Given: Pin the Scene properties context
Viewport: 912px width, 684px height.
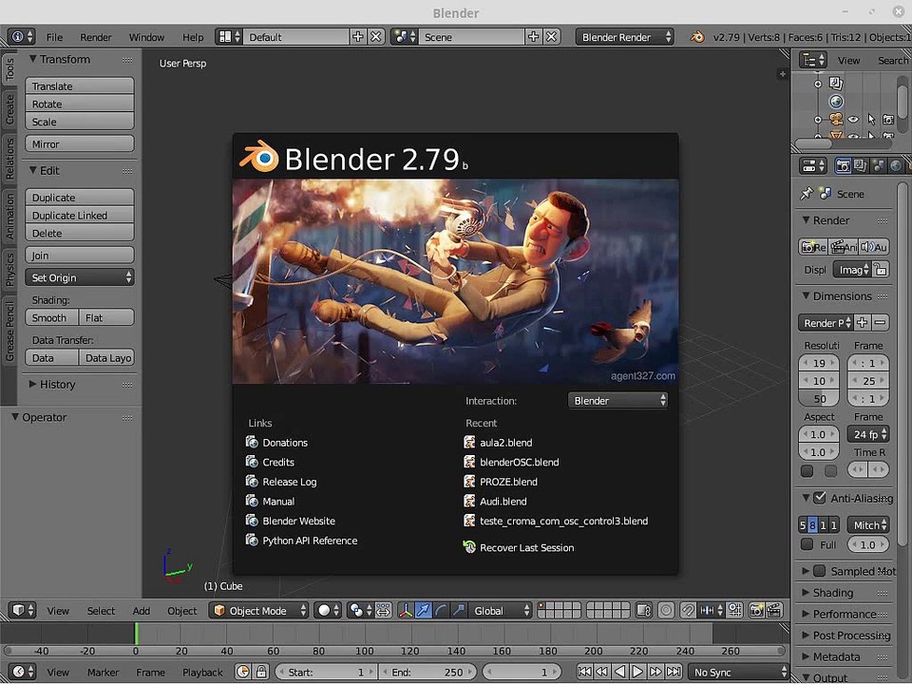Looking at the screenshot, I should tap(807, 194).
